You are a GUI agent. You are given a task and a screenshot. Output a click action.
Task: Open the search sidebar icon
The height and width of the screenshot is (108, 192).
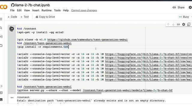click(1, 28)
